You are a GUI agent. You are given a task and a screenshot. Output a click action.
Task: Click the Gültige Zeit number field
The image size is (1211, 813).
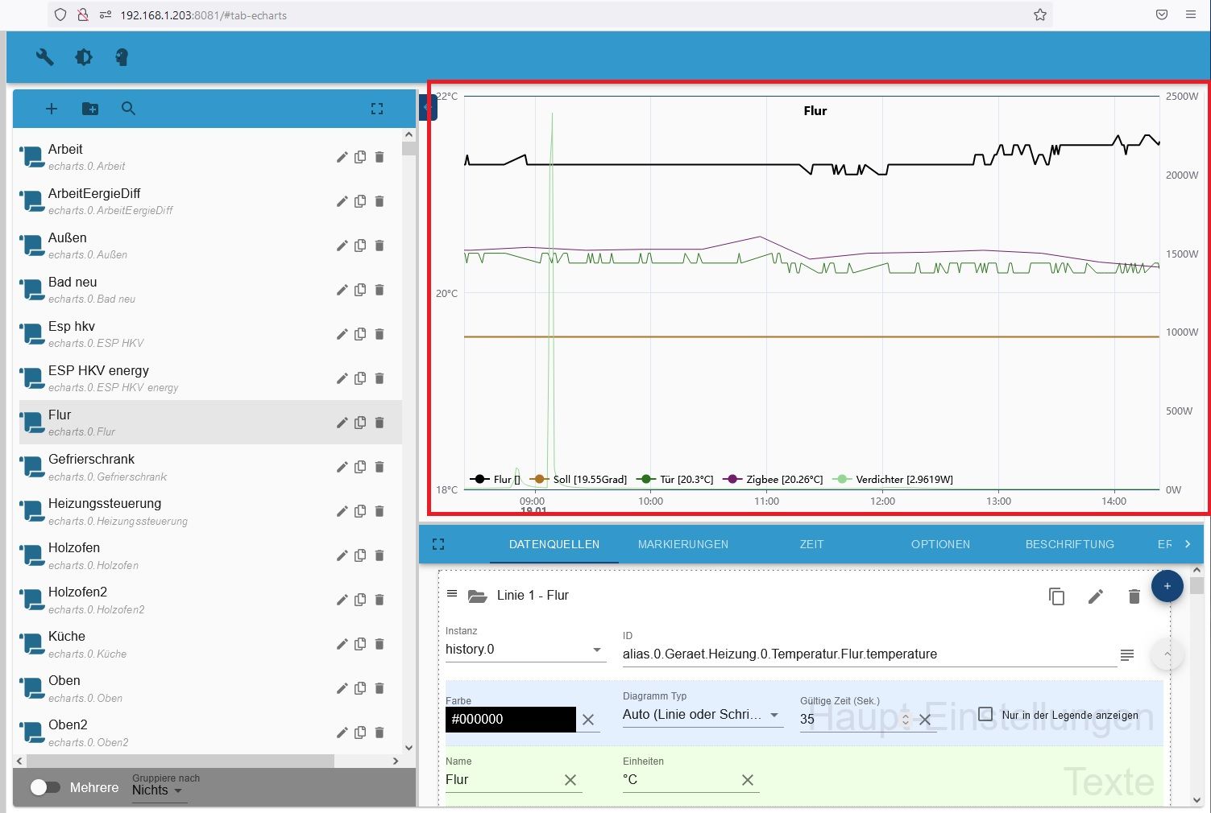[x=848, y=720]
